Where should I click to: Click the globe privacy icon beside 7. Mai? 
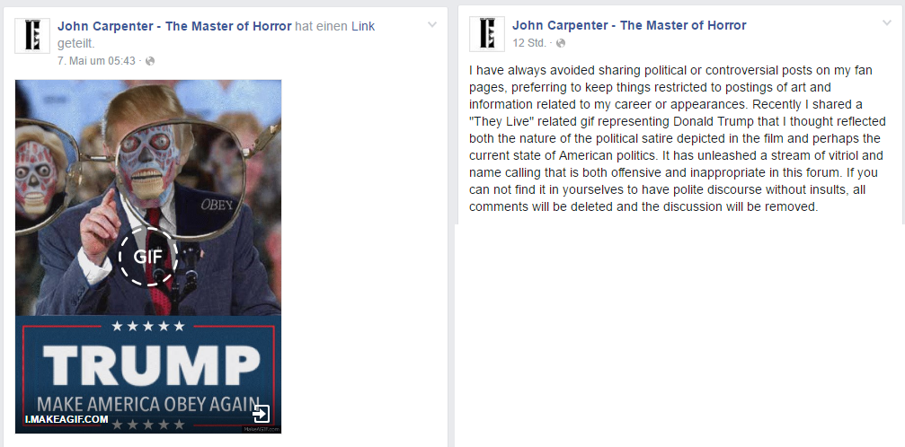(x=150, y=61)
